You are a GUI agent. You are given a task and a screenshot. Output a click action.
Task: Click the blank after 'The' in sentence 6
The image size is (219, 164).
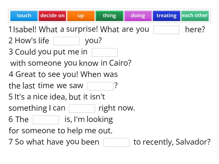[46, 120]
